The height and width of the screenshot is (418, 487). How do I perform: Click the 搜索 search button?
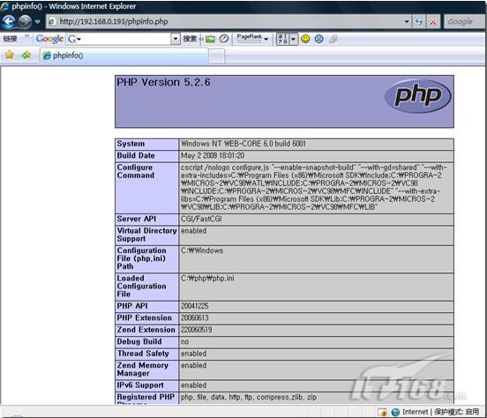pyautogui.click(x=190, y=39)
